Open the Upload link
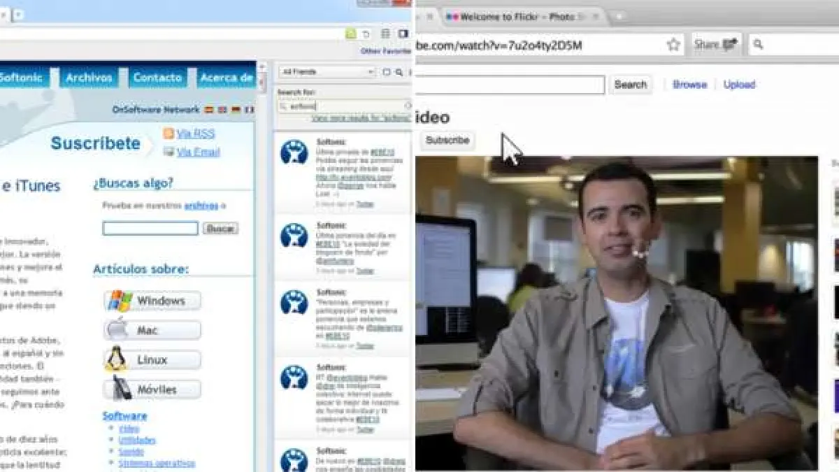The height and width of the screenshot is (472, 839). point(739,85)
